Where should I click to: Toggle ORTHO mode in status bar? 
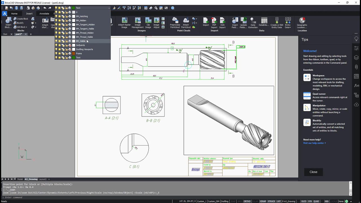247,201
